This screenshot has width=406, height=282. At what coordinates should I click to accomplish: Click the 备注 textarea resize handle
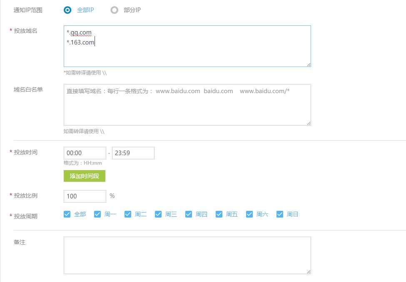(309, 272)
